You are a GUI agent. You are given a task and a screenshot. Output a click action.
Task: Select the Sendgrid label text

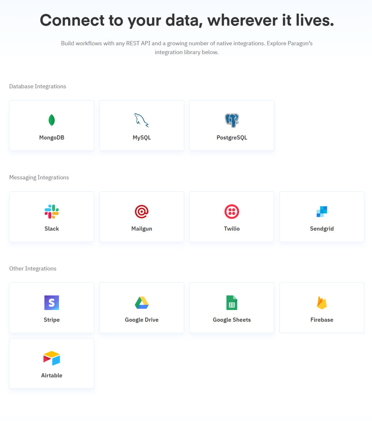pyautogui.click(x=322, y=229)
